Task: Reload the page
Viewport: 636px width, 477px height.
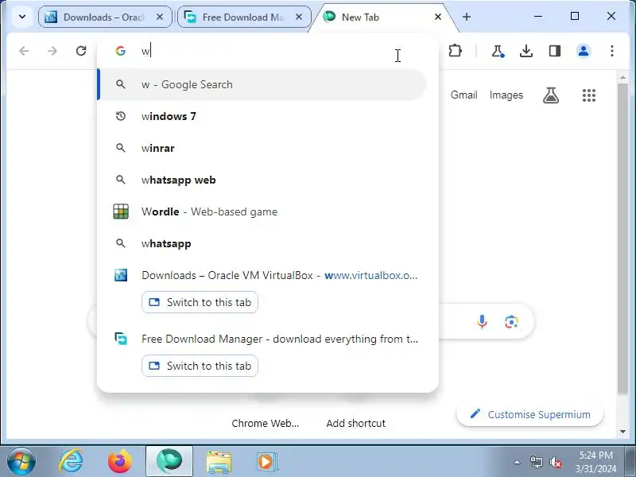Action: [x=81, y=51]
